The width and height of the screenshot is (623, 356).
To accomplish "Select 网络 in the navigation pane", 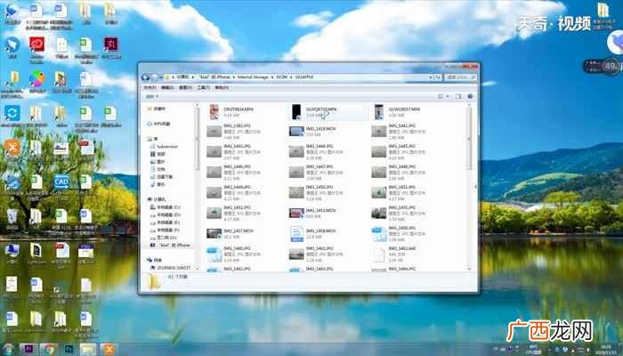I will click(154, 260).
